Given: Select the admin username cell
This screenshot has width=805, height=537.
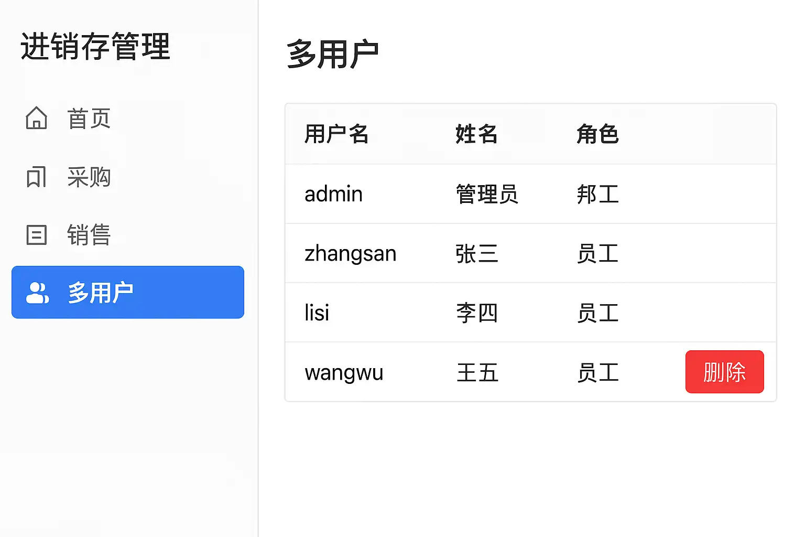Looking at the screenshot, I should pos(333,194).
